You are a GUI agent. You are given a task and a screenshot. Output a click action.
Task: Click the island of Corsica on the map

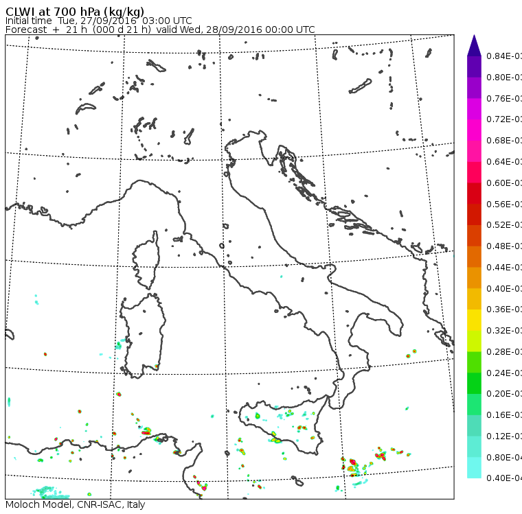coord(148,261)
